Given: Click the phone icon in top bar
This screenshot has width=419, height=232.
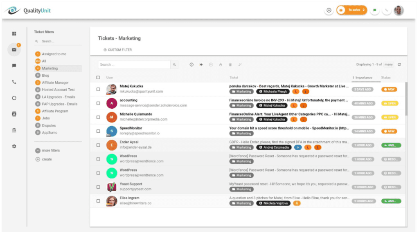Looking at the screenshot, I should [x=386, y=10].
